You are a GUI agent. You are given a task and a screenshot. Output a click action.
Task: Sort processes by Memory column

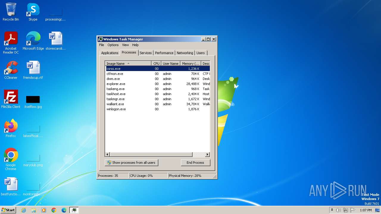tap(191, 64)
